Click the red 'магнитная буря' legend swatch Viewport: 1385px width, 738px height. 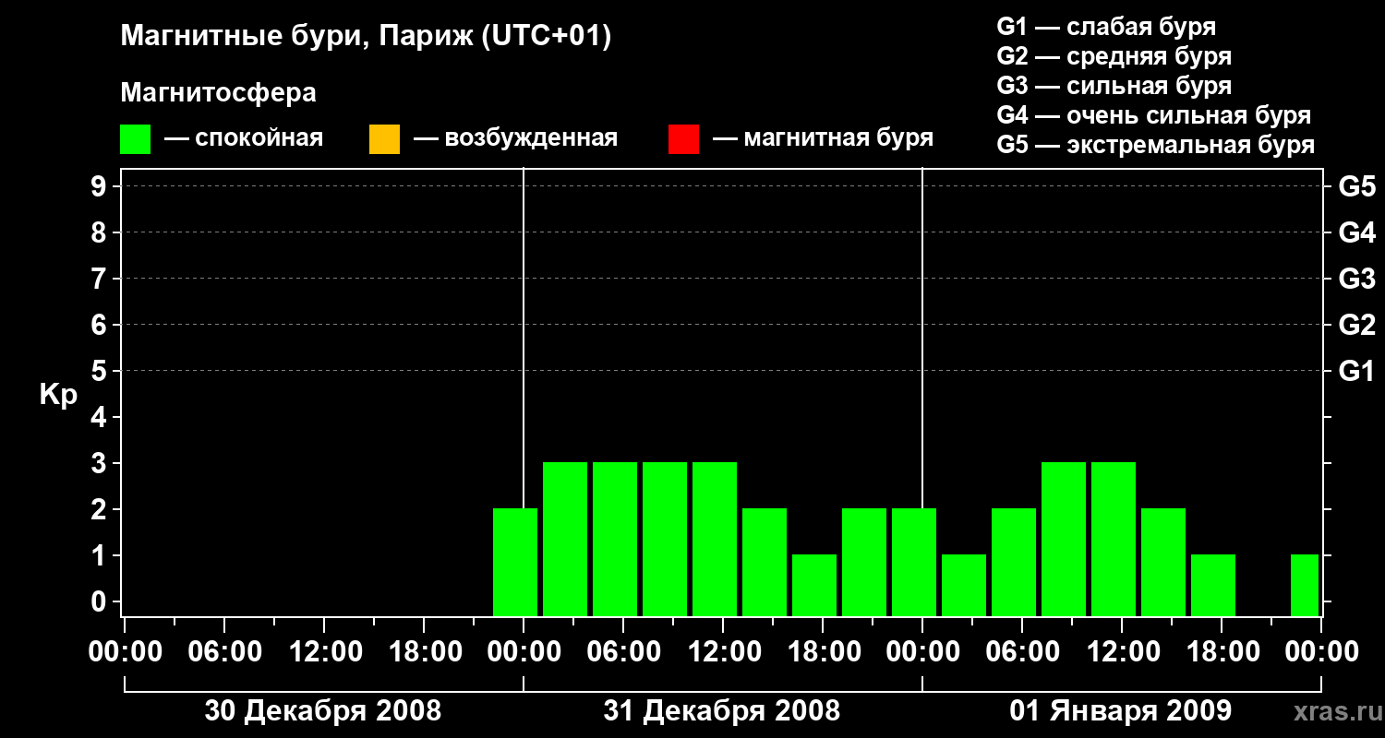[683, 138]
